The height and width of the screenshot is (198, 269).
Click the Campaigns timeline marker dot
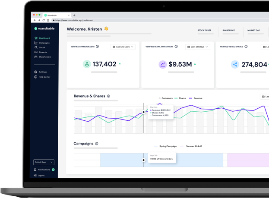144,160
